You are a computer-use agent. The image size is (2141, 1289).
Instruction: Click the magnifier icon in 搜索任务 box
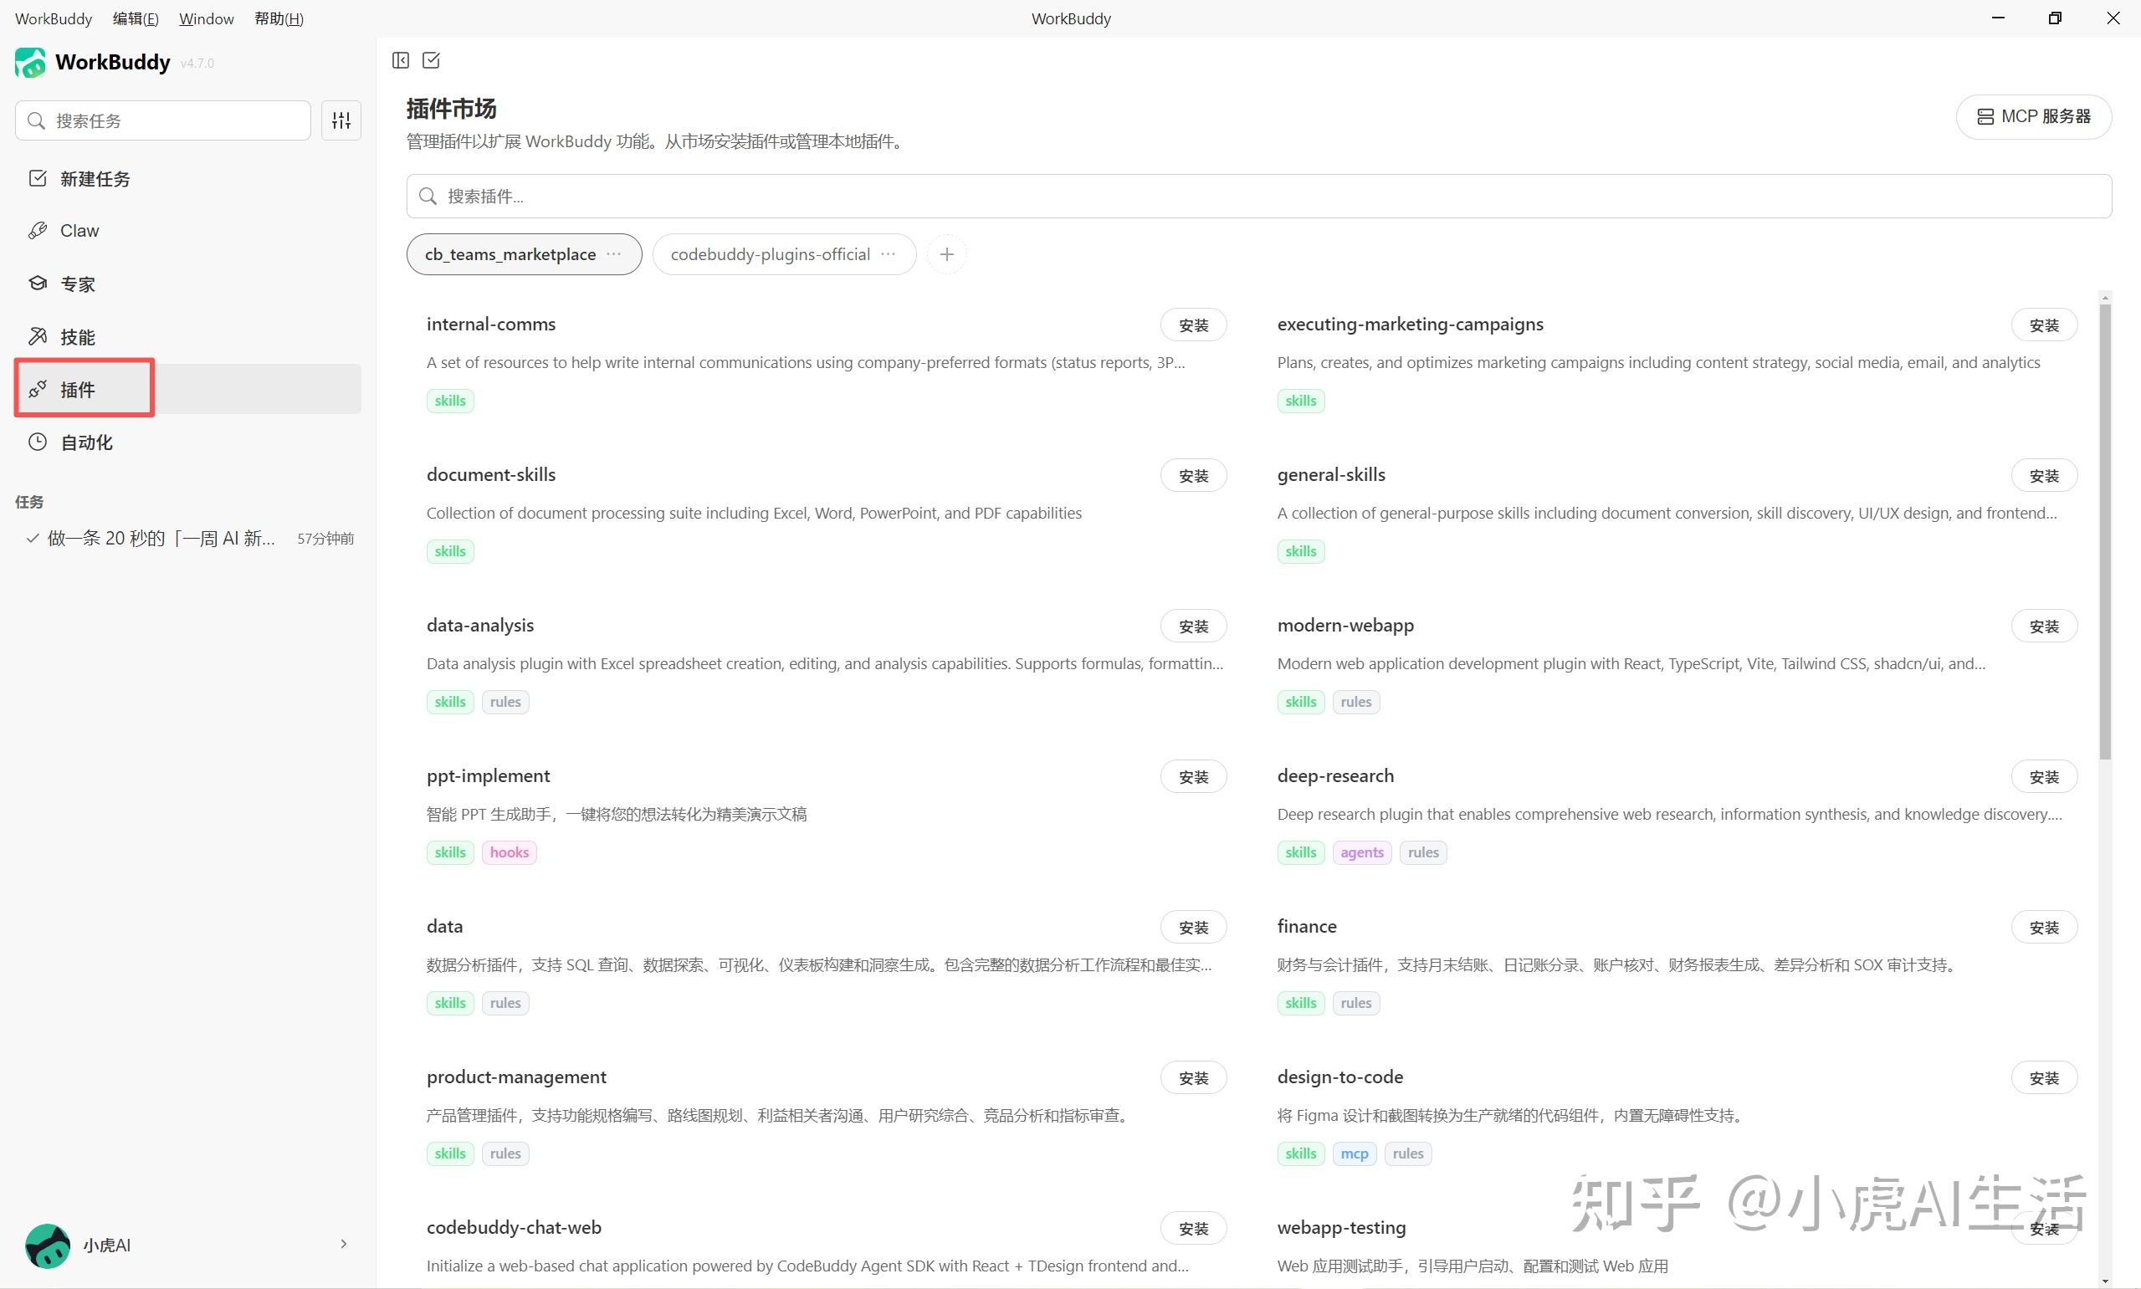click(x=36, y=120)
